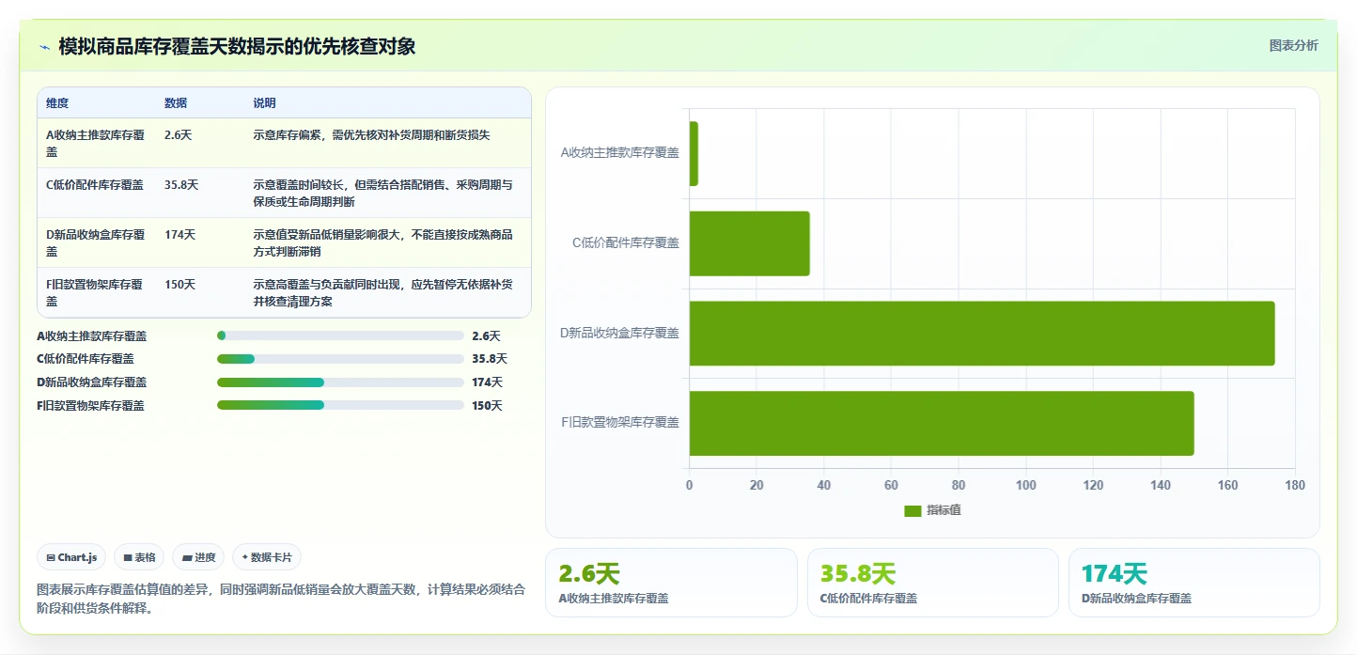Screen dimensions: 1357x655
Task: Click x-axis tick label 100
Action: 1026,485
